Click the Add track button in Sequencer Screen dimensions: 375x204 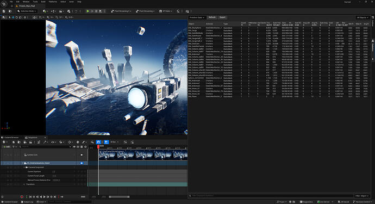click(x=6, y=147)
